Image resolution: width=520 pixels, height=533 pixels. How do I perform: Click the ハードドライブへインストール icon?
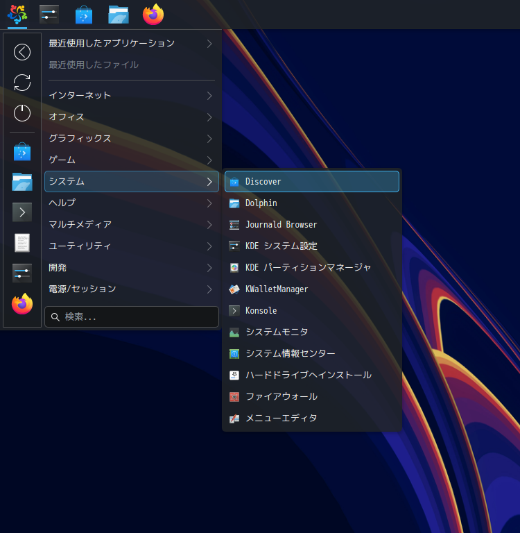coord(234,375)
